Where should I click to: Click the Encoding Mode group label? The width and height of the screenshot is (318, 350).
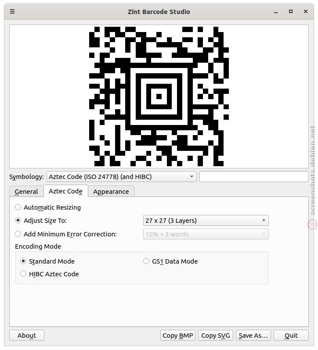coord(38,246)
